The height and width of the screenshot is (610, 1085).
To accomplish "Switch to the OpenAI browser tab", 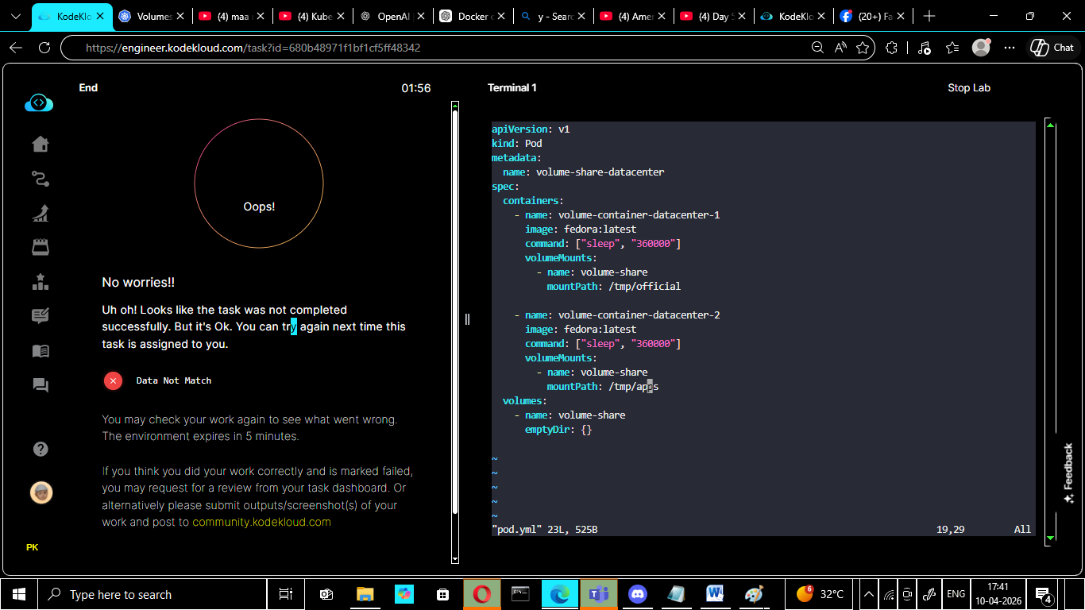I will [x=389, y=16].
